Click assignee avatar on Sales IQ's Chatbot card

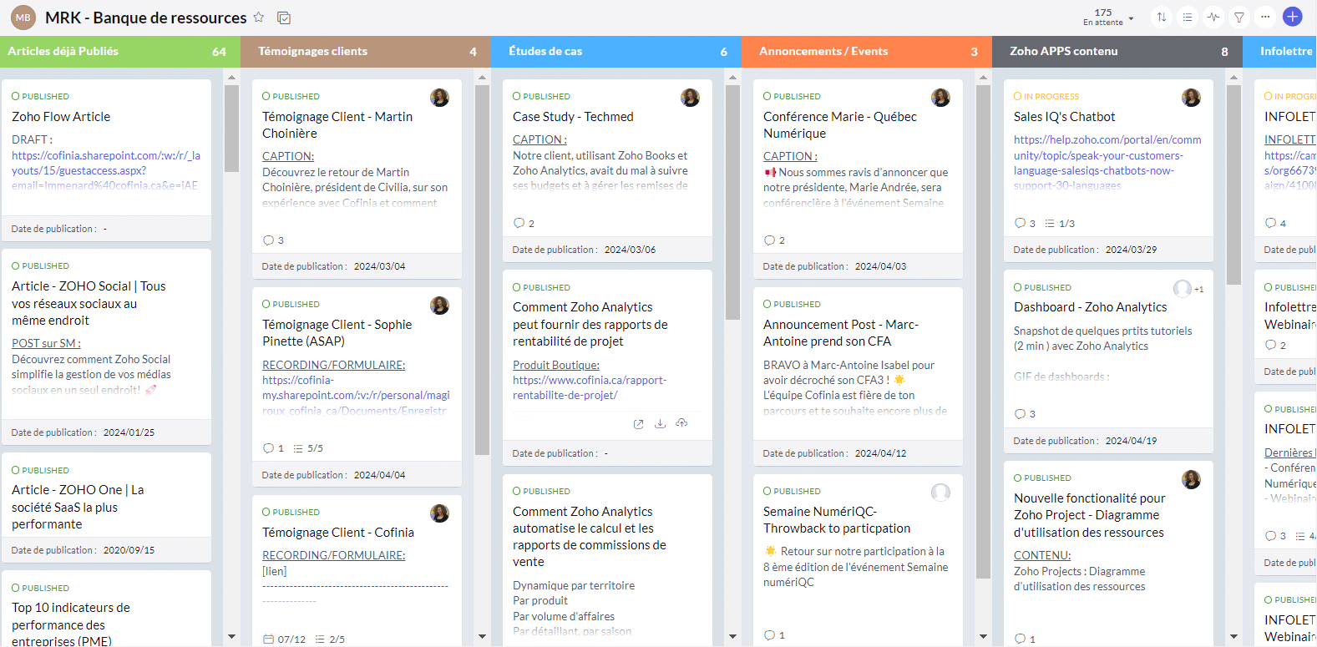click(1191, 98)
